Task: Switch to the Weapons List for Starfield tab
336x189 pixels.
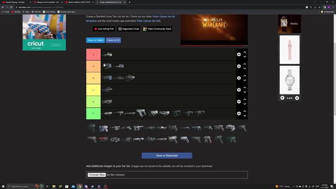Action: tap(48, 2)
